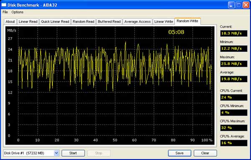This screenshot has height=160, width=251.
Task: Minimize the Disk Benchmark window
Action: tap(231, 5)
